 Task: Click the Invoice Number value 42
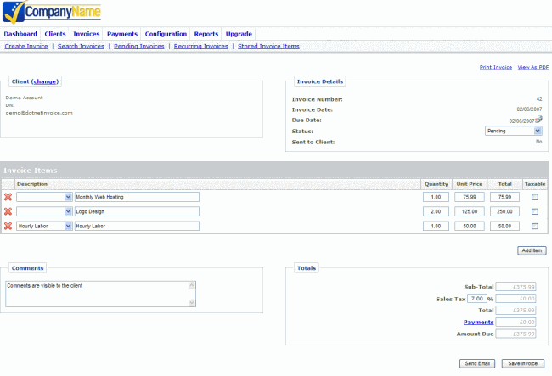tap(539, 98)
